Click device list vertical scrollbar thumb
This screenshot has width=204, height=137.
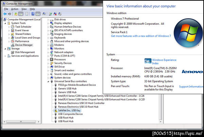tap(161, 107)
